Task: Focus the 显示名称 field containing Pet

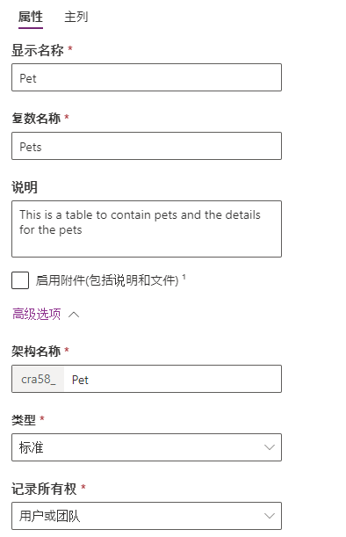Action: pos(147,77)
